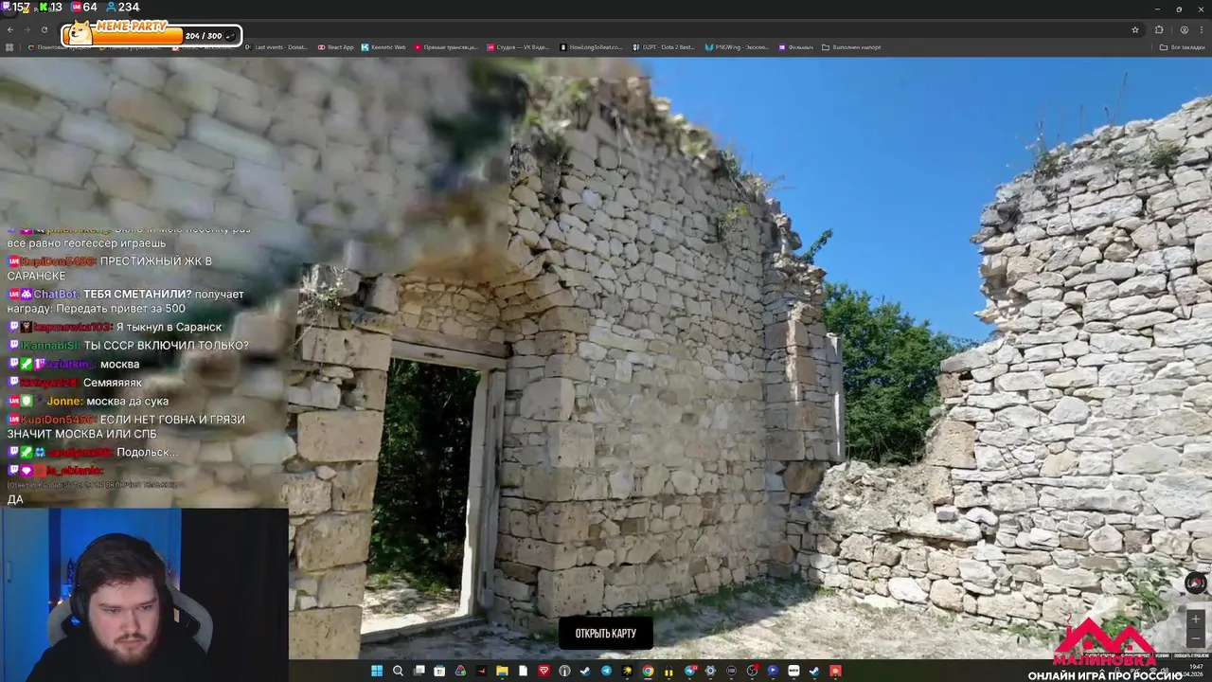Viewport: 1212px width, 682px height.
Task: Open the map with ОТКРЫТЬ КАРТУ button
Action: tap(606, 634)
